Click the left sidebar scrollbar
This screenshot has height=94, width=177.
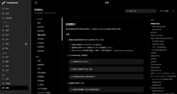(31, 58)
